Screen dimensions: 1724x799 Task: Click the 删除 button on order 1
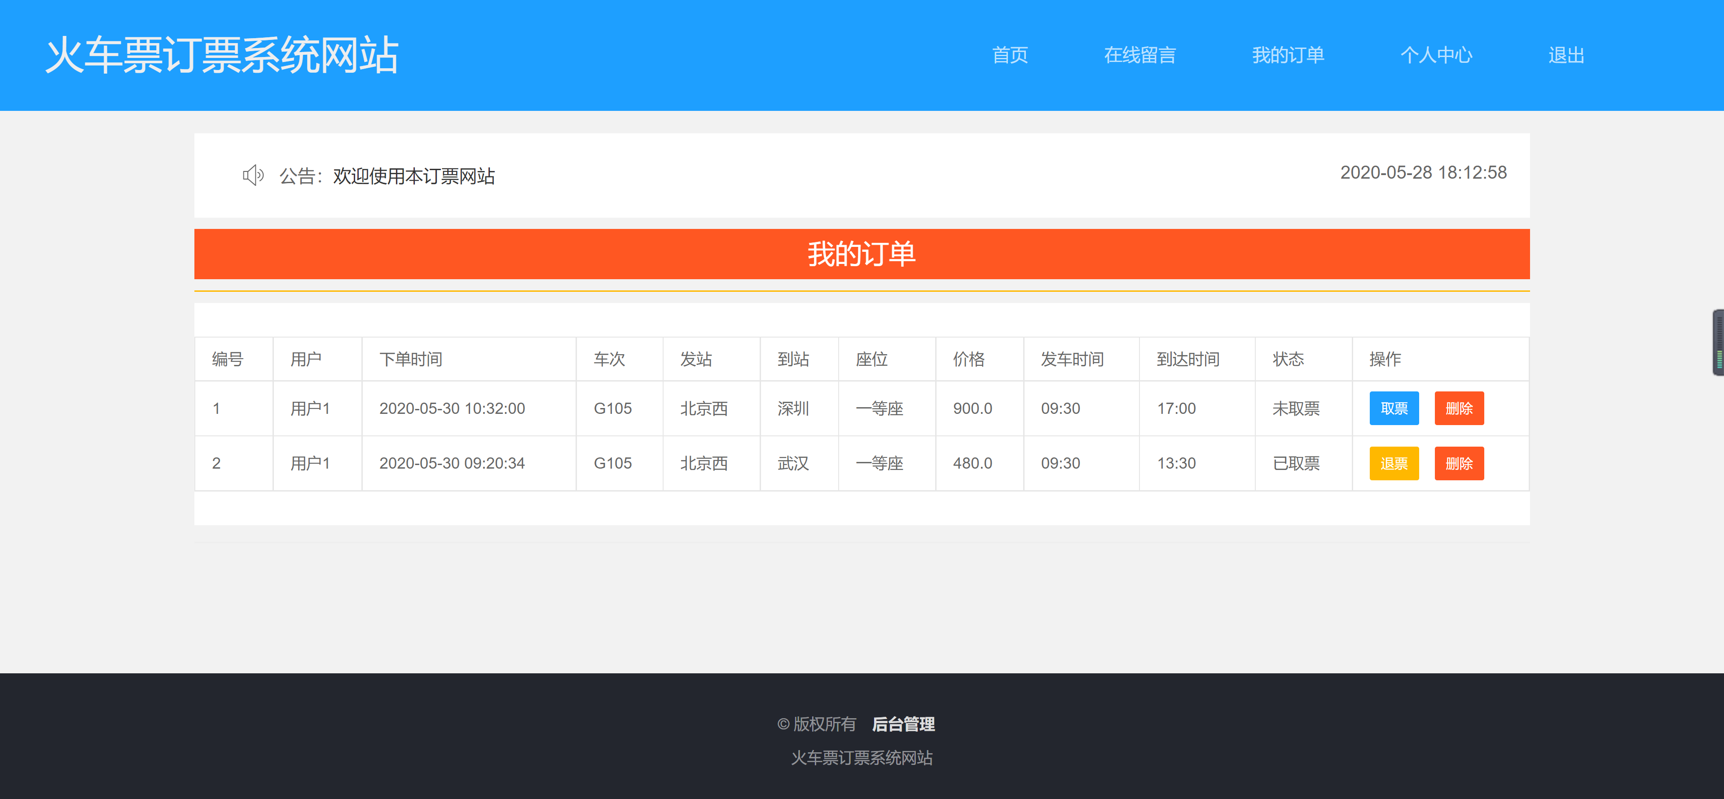(1460, 408)
